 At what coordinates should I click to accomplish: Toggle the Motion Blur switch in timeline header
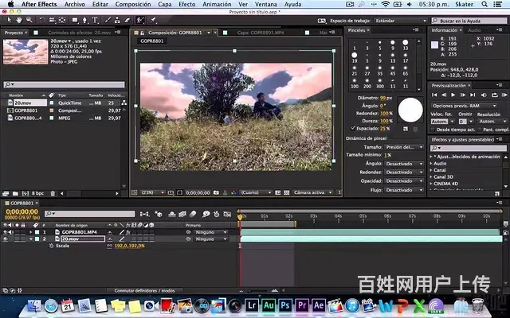[x=193, y=214]
